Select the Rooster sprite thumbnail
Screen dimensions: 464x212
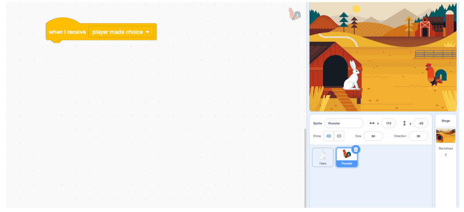coord(347,157)
